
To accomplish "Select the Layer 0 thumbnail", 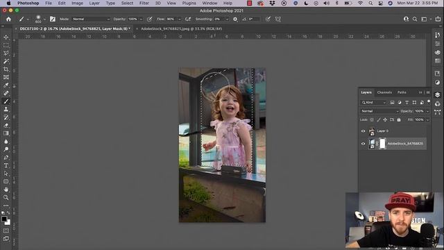I will pos(372,131).
